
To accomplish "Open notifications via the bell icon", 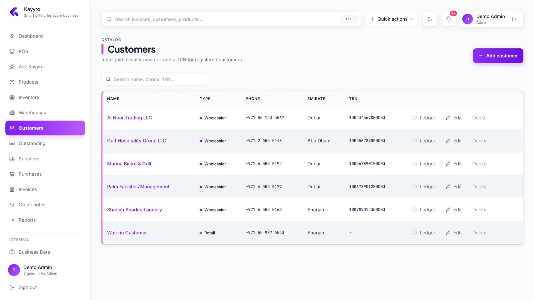I will (x=449, y=19).
